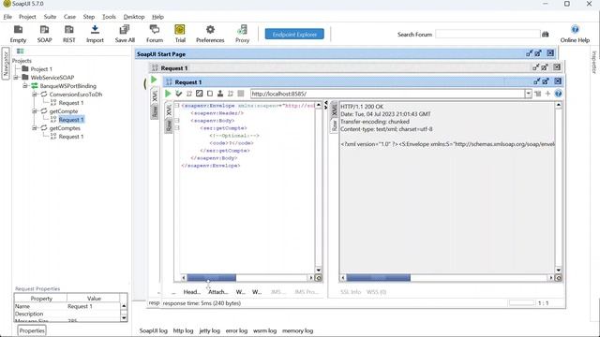Click the Endpoint Explorer button
The height and width of the screenshot is (337, 600).
click(294, 34)
